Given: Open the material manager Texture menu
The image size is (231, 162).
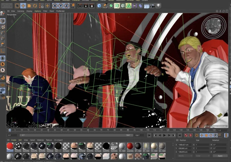Looking at the screenshot, I should [49, 140].
